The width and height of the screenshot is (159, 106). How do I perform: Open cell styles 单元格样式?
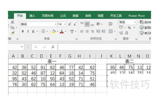tap(145, 33)
